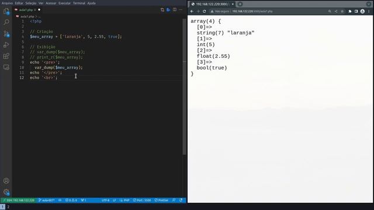Click the feedback icon in status bar
Image resolution: width=374 pixels, height=210 pixels.
tap(174, 200)
